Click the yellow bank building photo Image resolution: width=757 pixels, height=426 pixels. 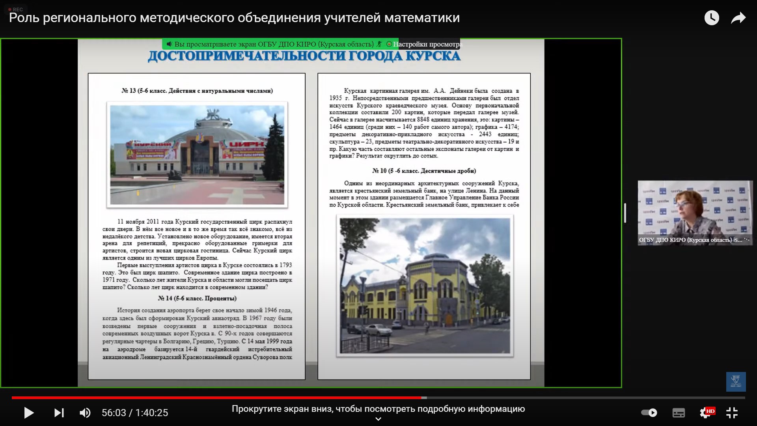[x=425, y=286]
